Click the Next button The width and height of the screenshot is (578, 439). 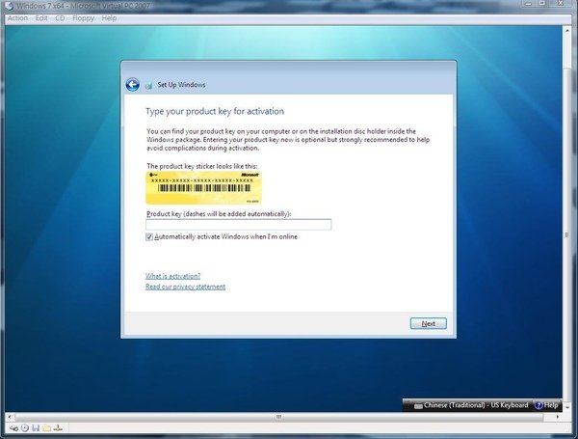(x=429, y=323)
